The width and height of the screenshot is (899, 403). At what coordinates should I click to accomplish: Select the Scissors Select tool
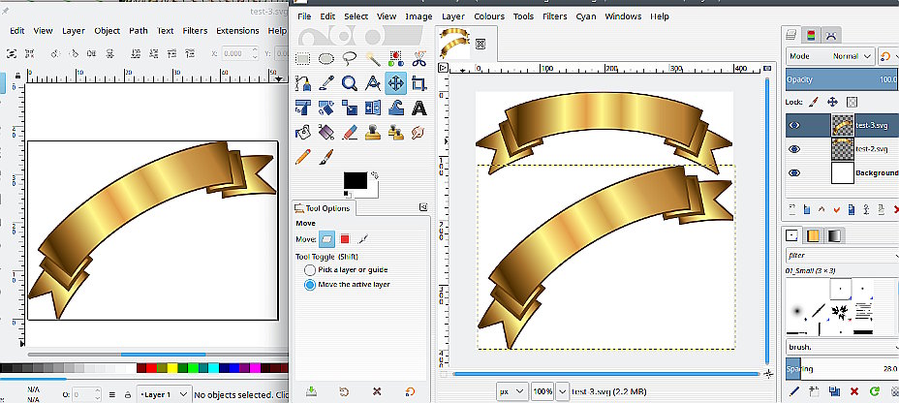(419, 59)
